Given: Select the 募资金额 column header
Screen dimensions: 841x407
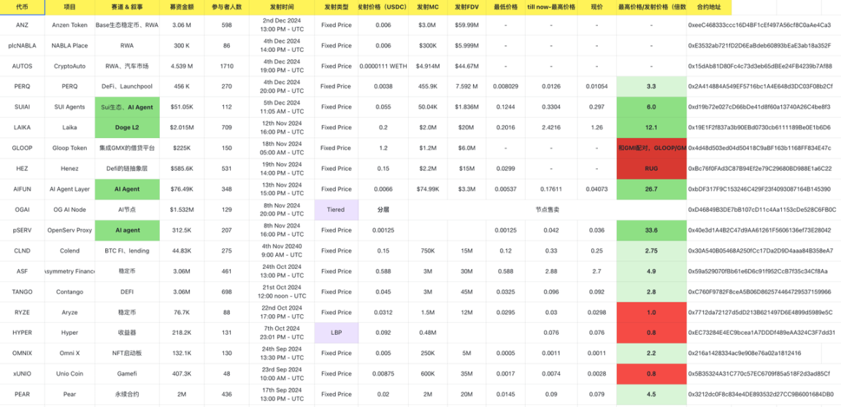Looking at the screenshot, I should click(x=182, y=7).
